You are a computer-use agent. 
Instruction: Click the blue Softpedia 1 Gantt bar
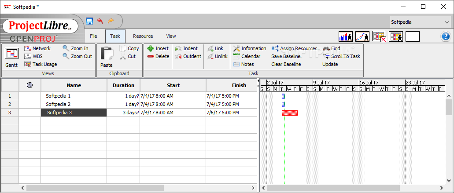283,96
